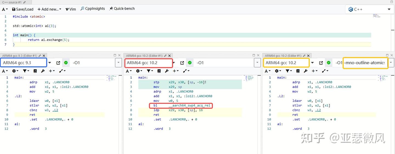Click the green status icon in gcc 9.3 pane
This screenshot has width=395, height=154.
click(66, 63)
